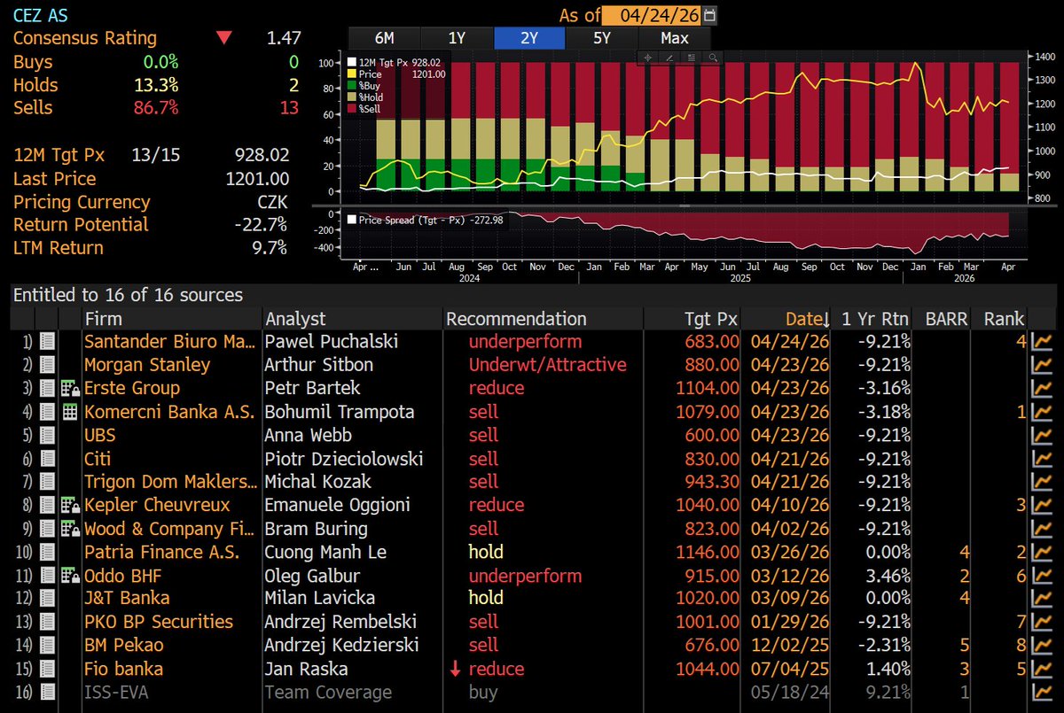Select the chart zoom magnifier tool
Screen dimensions: 1064x713
point(712,58)
